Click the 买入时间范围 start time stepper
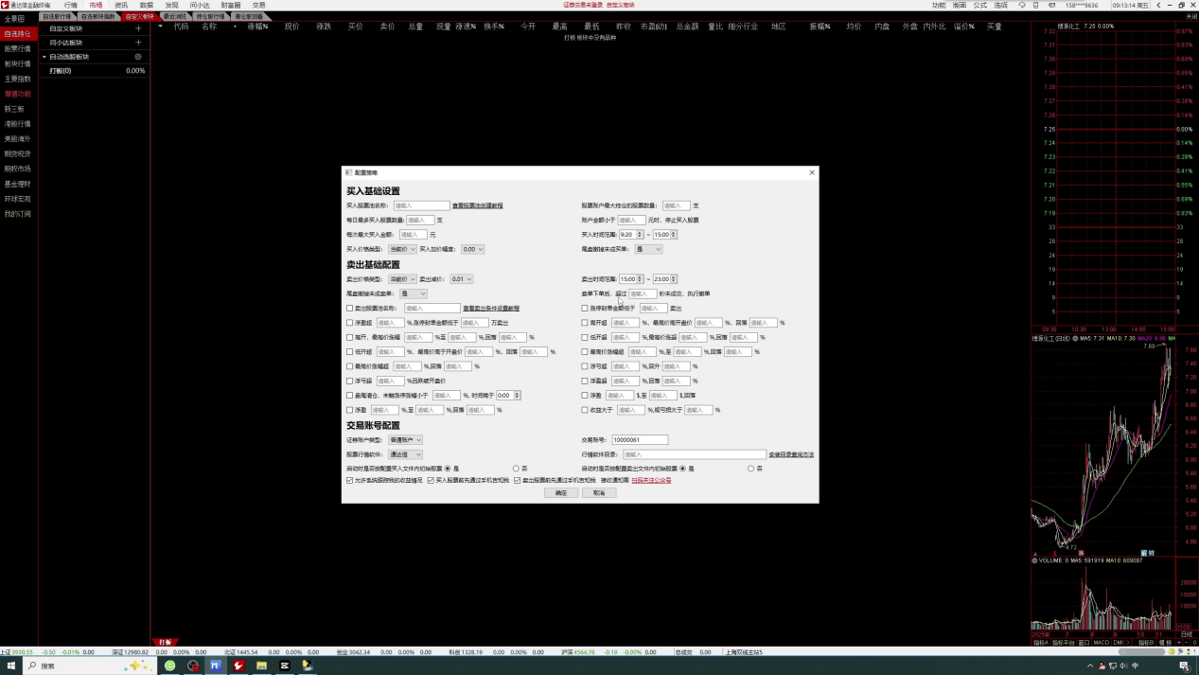The height and width of the screenshot is (675, 1199). click(640, 235)
